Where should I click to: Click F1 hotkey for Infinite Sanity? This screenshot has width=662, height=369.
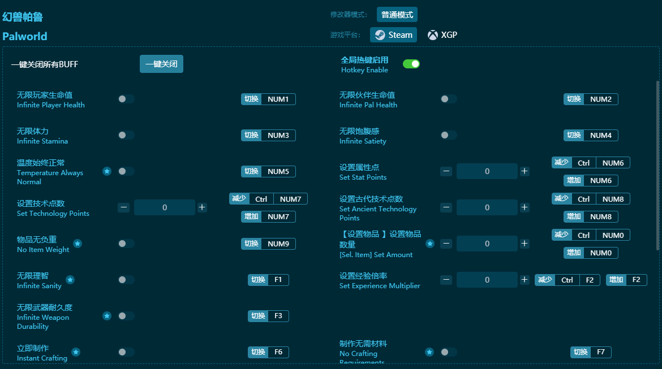pyautogui.click(x=268, y=280)
